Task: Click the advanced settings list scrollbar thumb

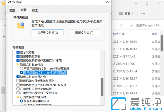Action: [x=102, y=87]
